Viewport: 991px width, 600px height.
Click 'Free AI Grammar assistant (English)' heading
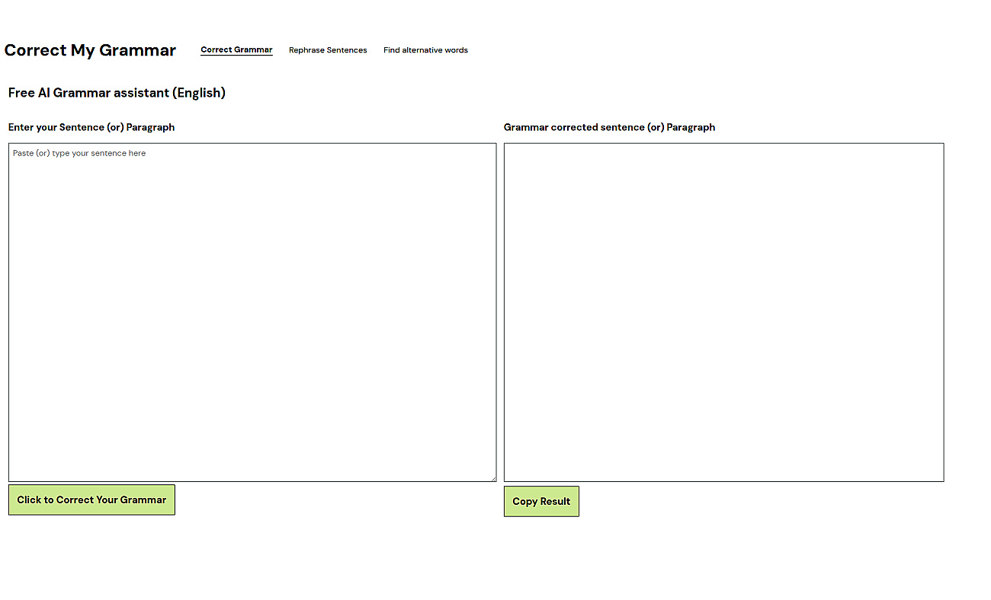(x=117, y=93)
